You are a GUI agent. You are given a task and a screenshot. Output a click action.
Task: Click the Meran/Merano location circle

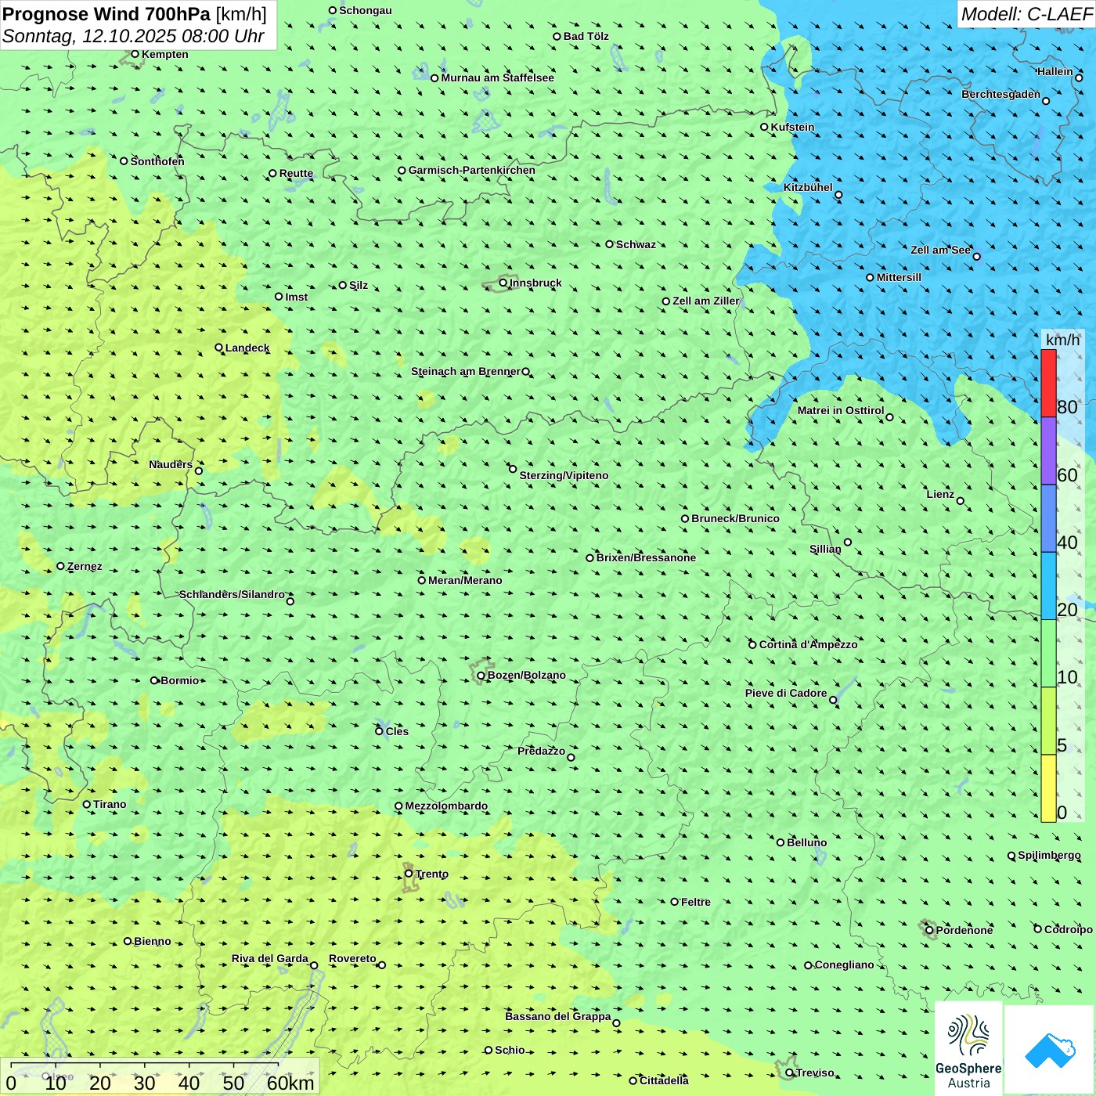422,580
